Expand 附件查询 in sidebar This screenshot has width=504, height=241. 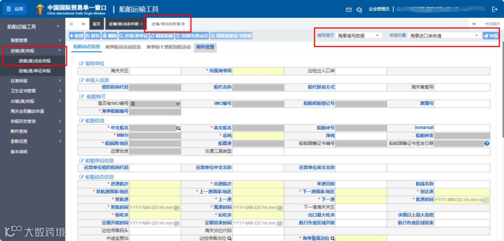(33, 131)
